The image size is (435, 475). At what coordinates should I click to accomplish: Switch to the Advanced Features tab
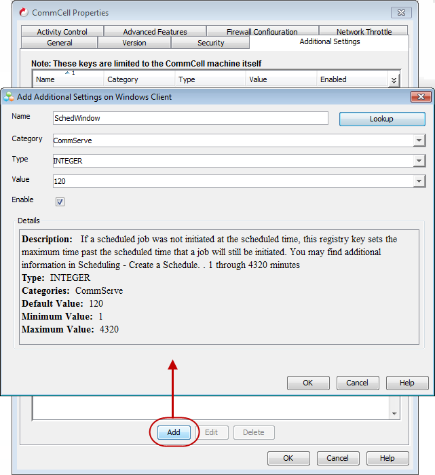(155, 31)
